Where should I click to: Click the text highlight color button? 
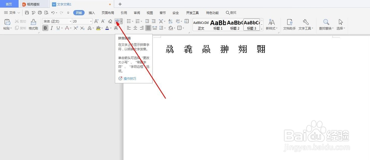click(x=98, y=28)
